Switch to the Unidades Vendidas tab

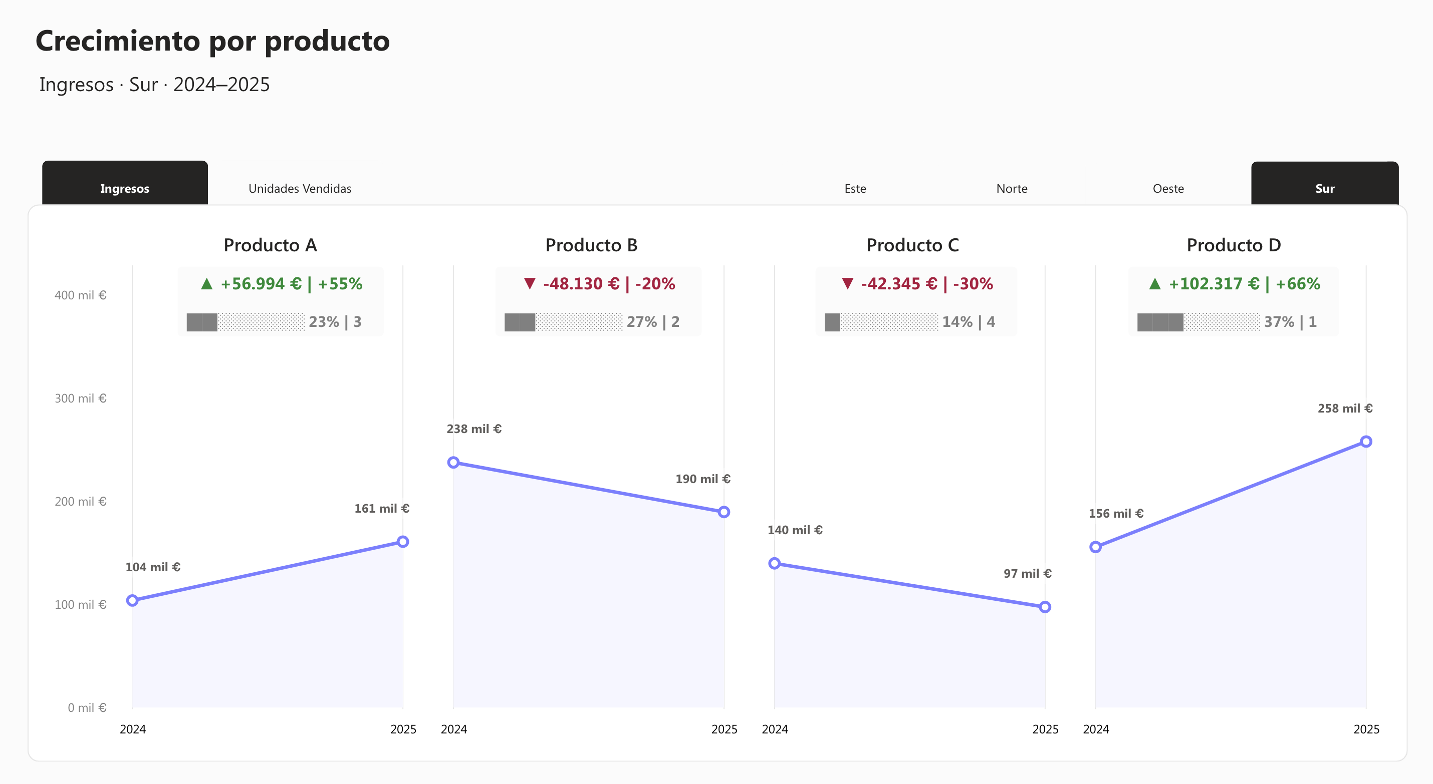pos(300,189)
